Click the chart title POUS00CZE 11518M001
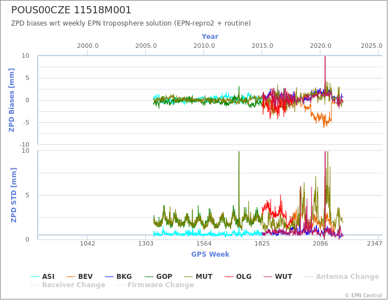388x300 pixels. pos(72,10)
